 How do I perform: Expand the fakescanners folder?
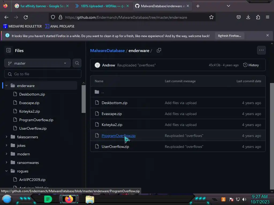[x=6, y=137]
